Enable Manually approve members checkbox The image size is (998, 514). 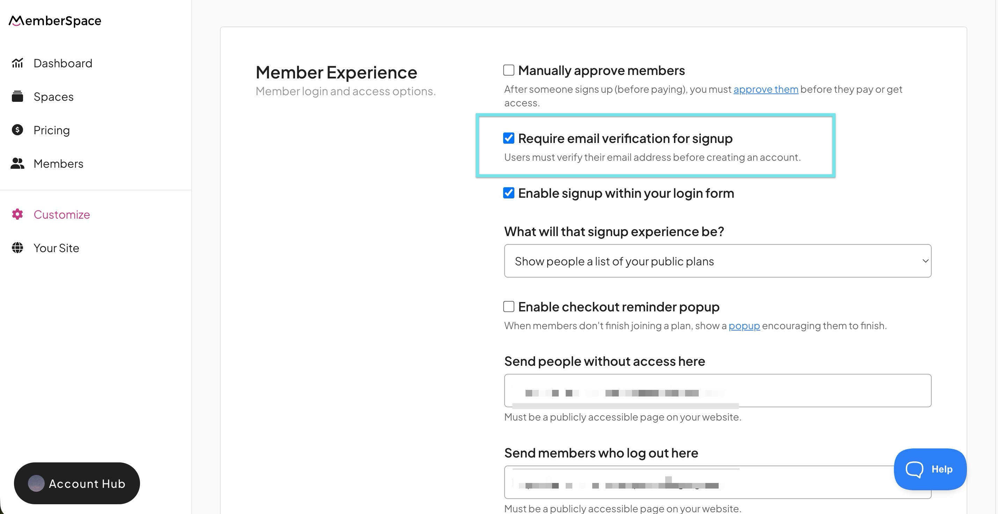(509, 70)
